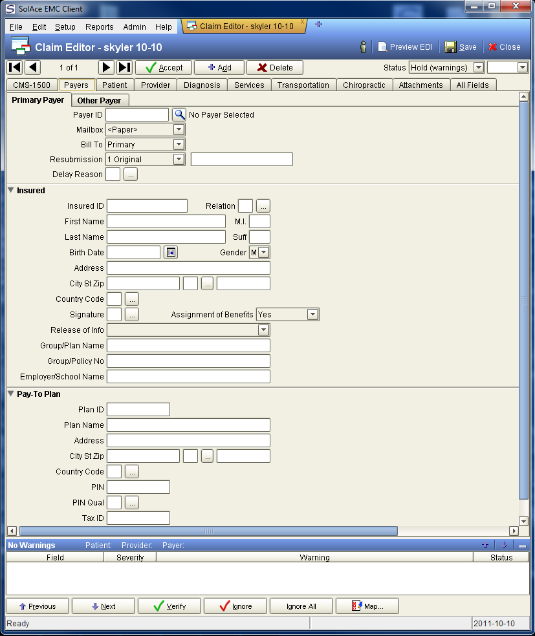535x636 pixels.
Task: Click the horizontal scrollbar thumb
Action: (x=209, y=531)
